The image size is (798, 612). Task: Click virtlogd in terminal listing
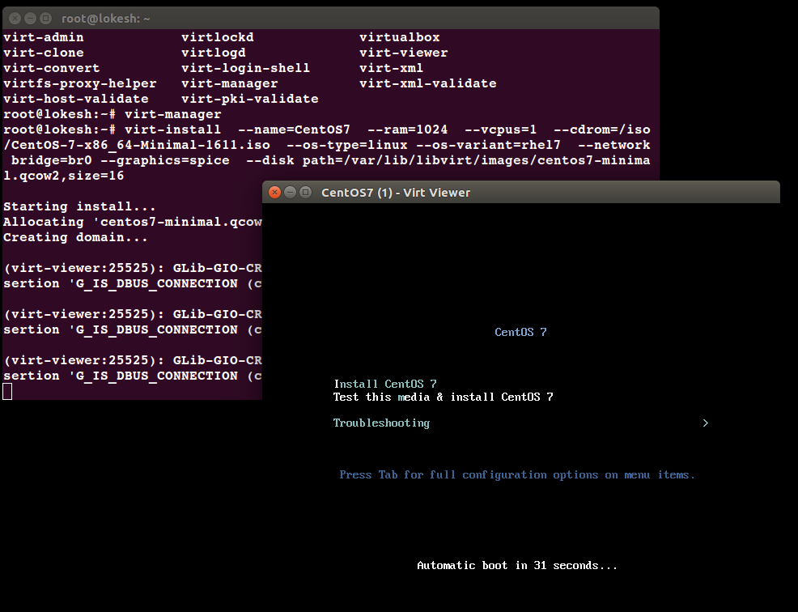(x=213, y=53)
